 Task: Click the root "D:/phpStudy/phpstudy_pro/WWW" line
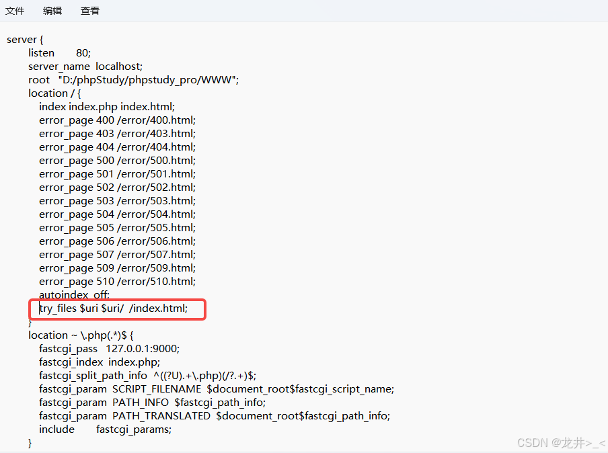point(133,80)
